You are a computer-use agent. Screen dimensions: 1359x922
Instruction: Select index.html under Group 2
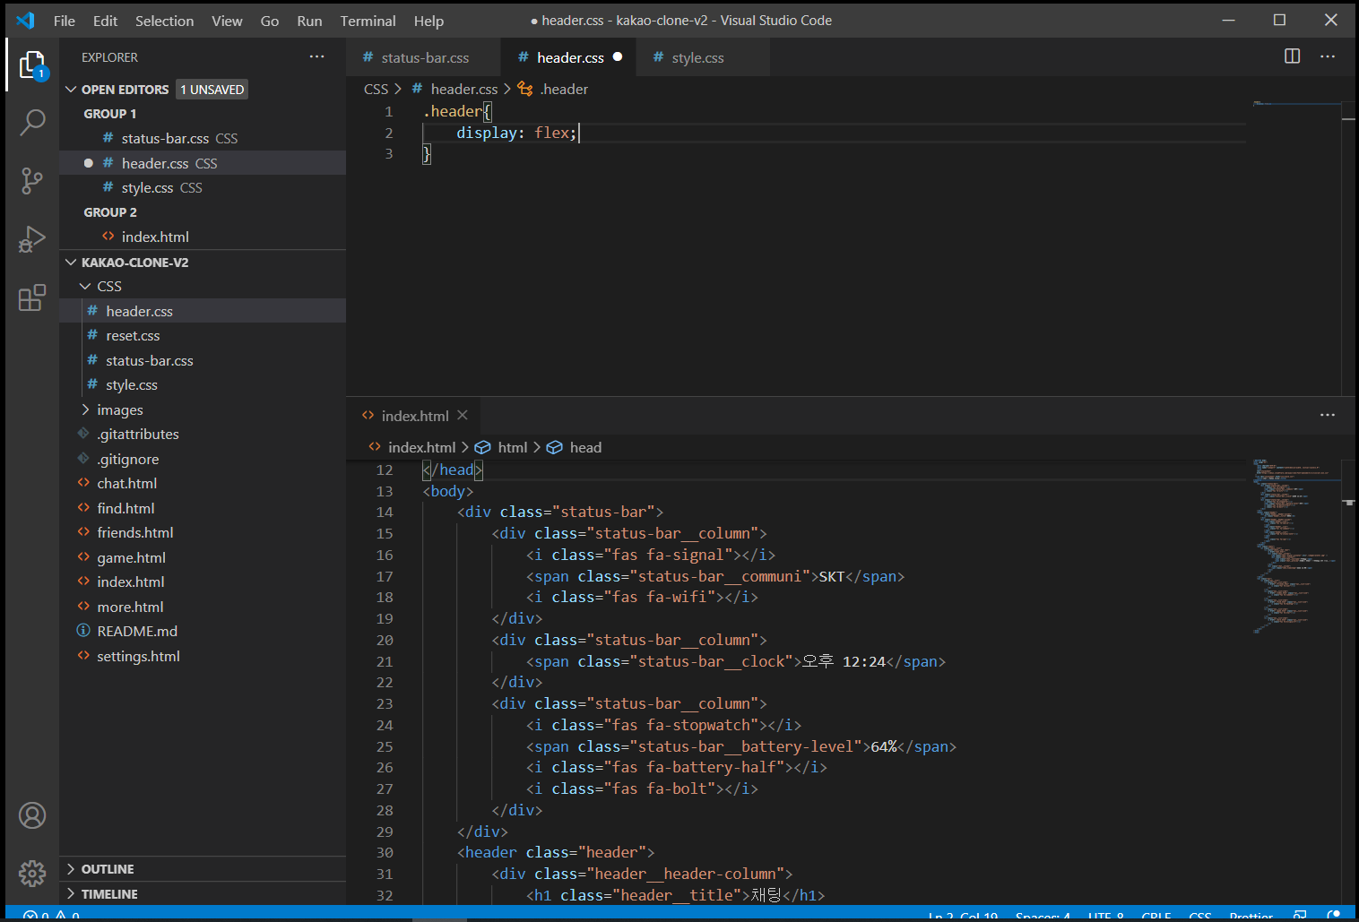[203, 237]
